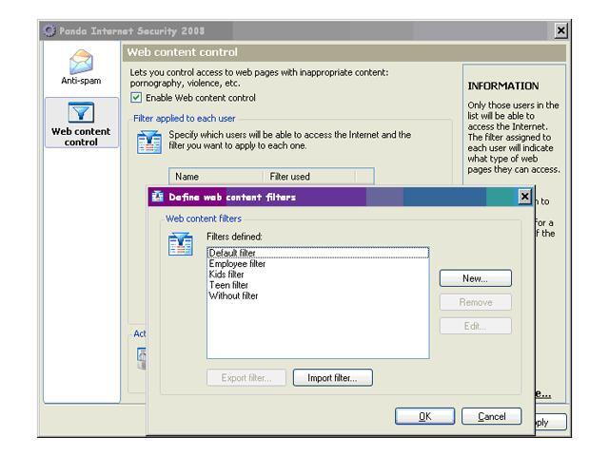This screenshot has width=609, height=456.
Task: Click the Export filter... button
Action: (x=246, y=378)
